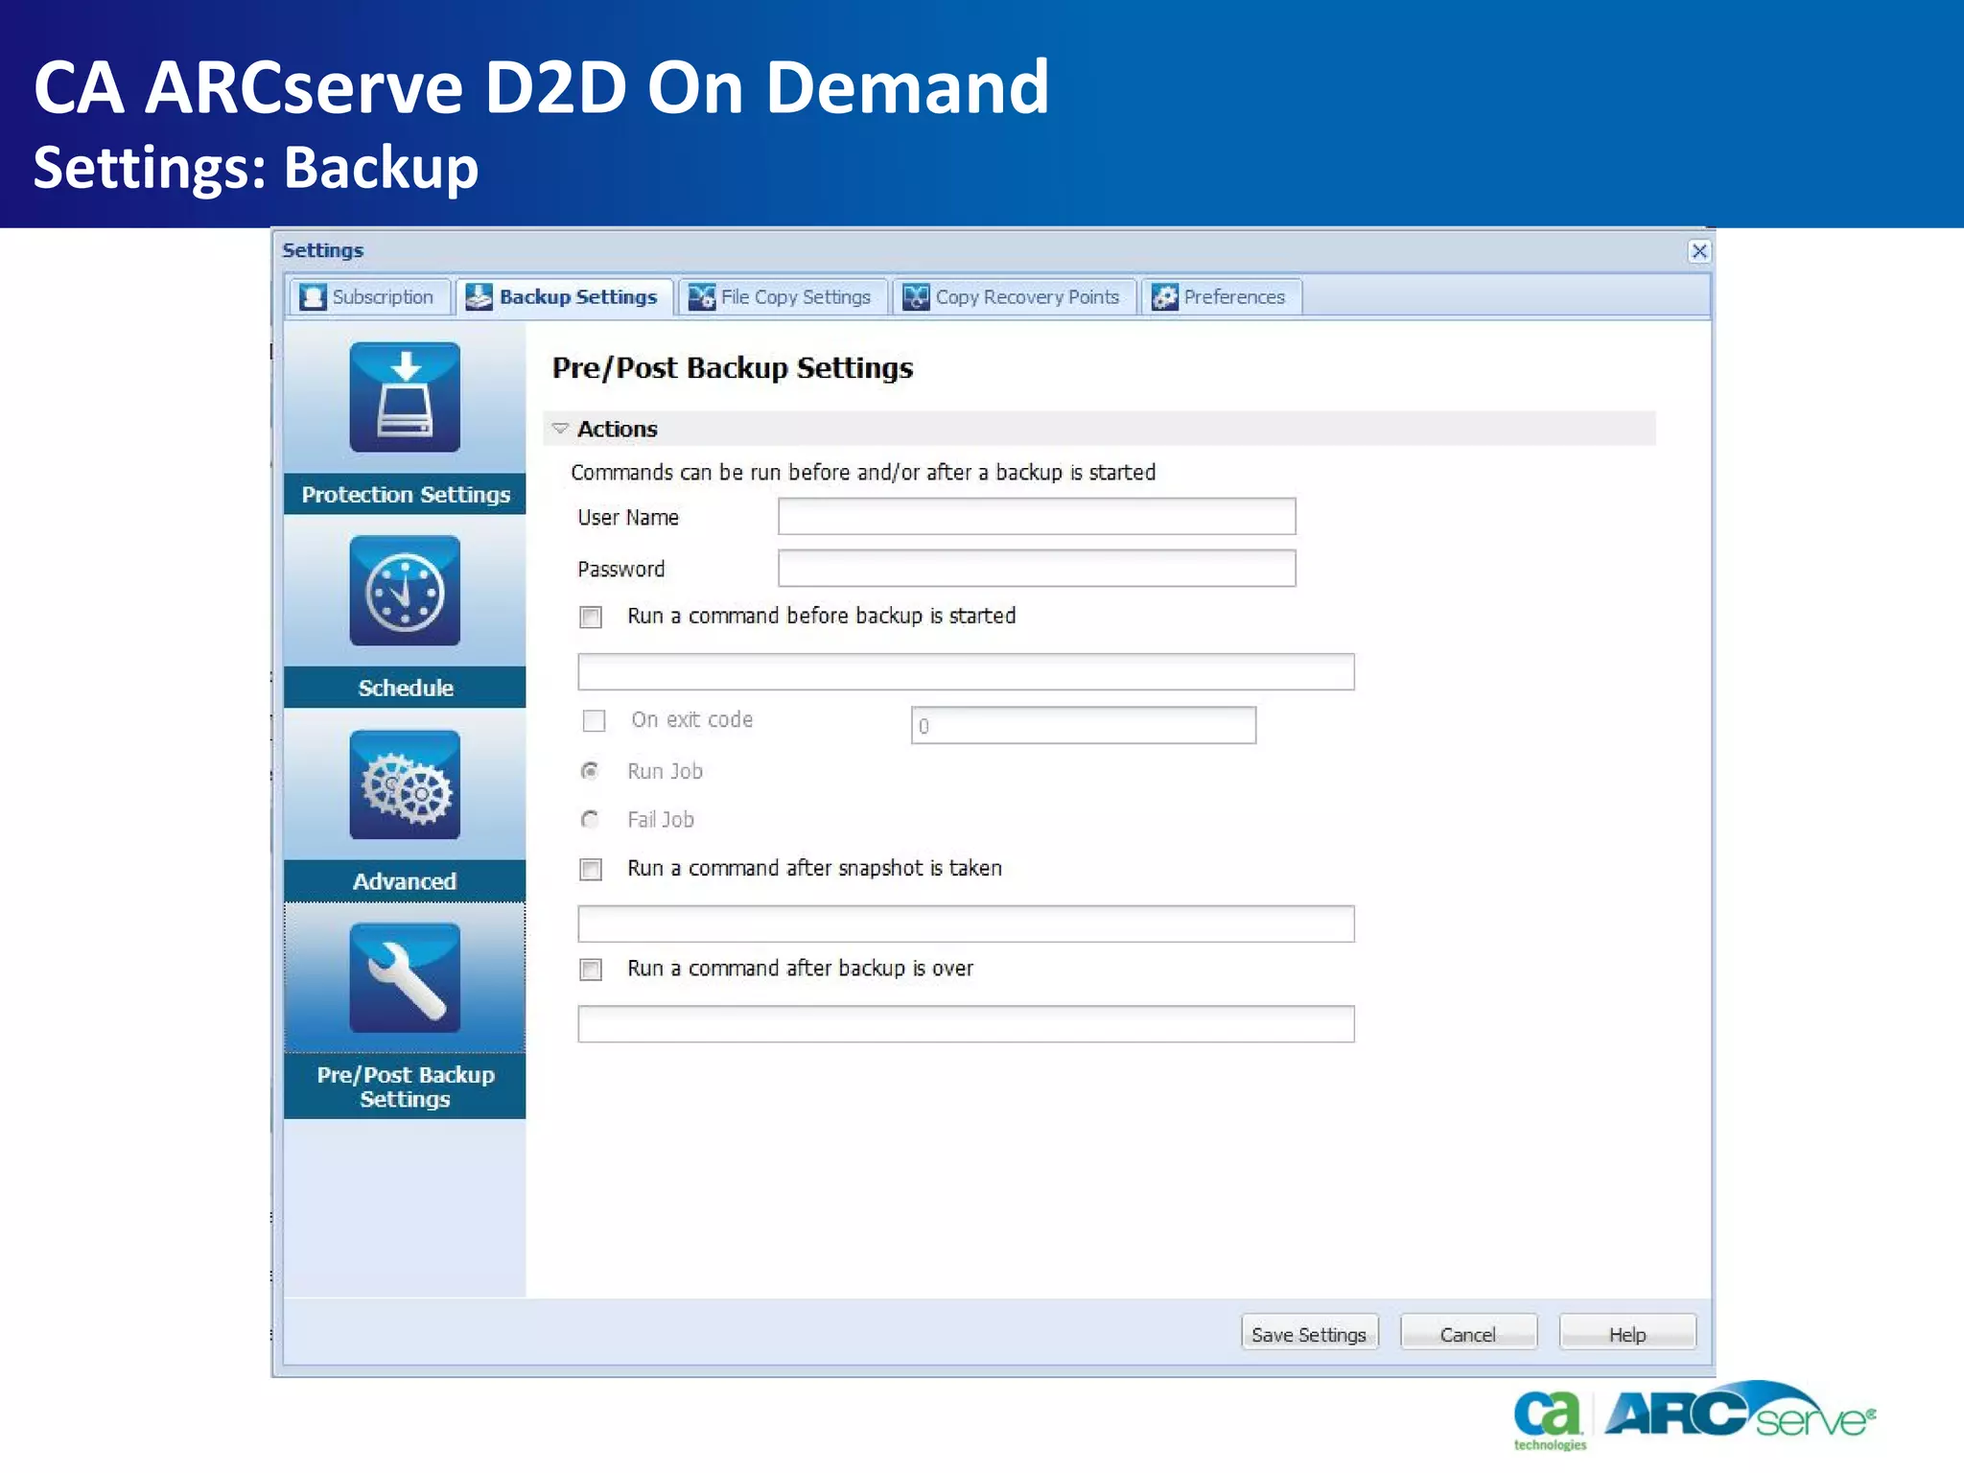Screen dimensions: 1964x1473
Task: Click the Password input field
Action: 1037,568
